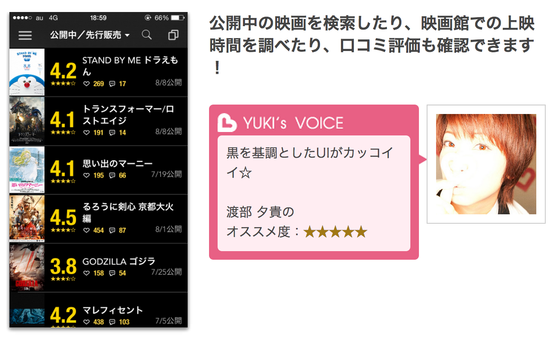
Task: Tap heart icon on STAND BY ME ドラえもん
Action: tap(86, 84)
